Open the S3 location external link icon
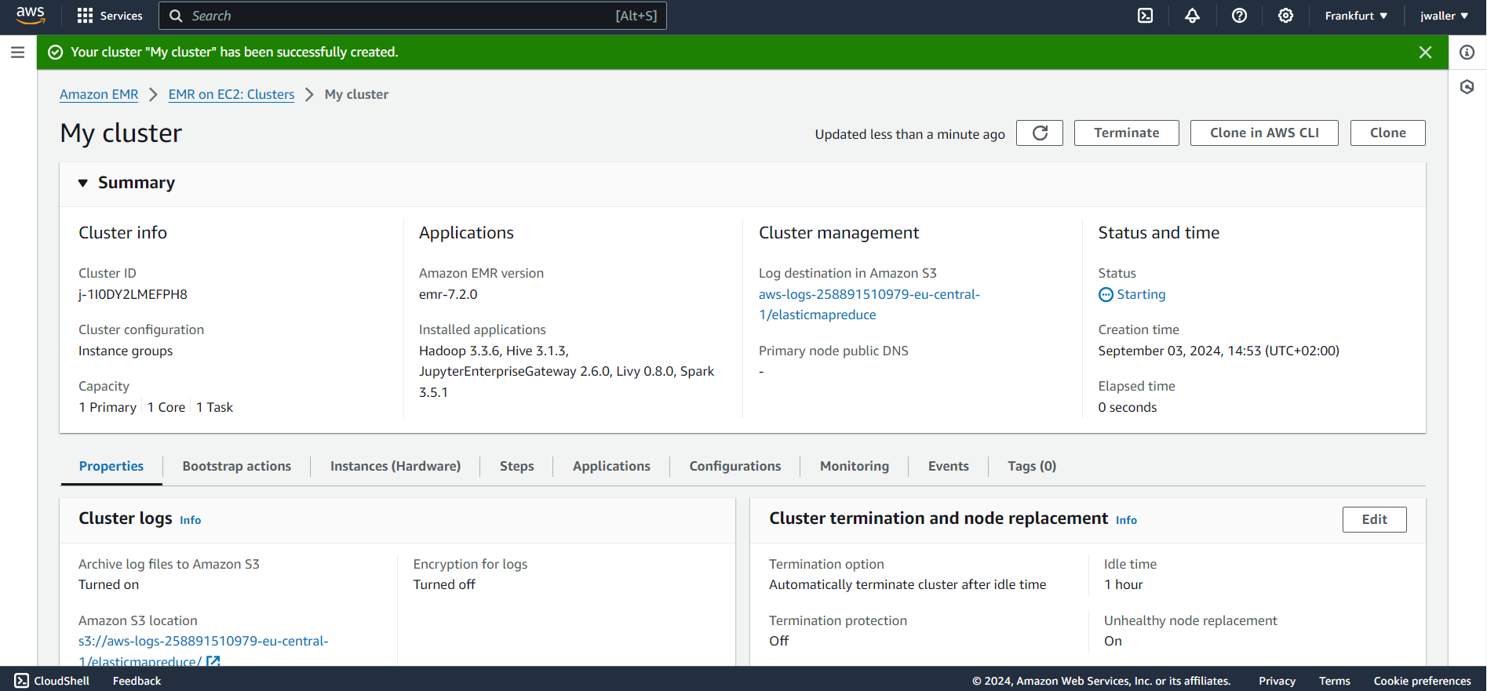The image size is (1487, 691). (x=213, y=661)
